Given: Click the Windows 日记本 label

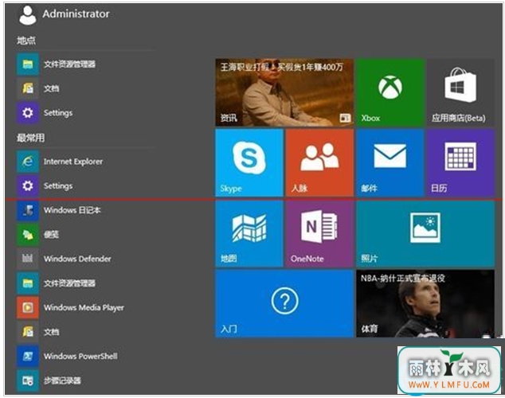Looking at the screenshot, I should [x=72, y=210].
